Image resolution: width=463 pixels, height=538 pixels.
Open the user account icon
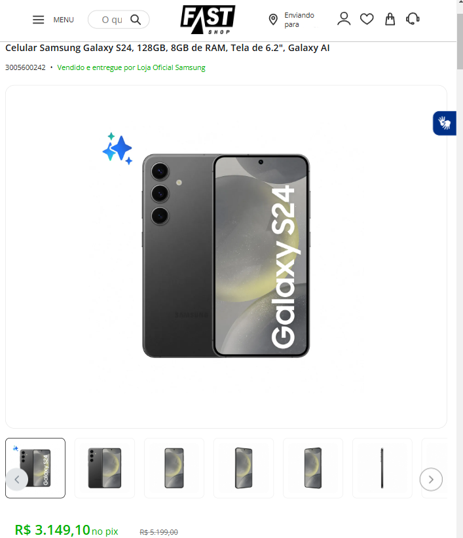click(x=344, y=19)
